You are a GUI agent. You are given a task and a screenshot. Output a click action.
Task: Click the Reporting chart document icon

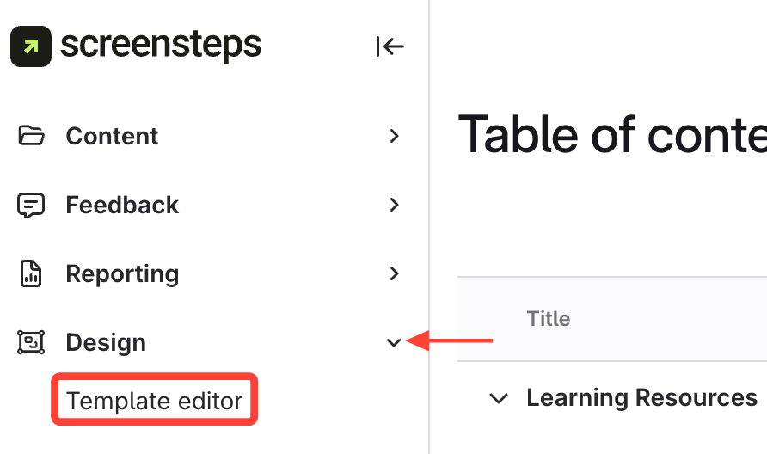click(x=31, y=273)
